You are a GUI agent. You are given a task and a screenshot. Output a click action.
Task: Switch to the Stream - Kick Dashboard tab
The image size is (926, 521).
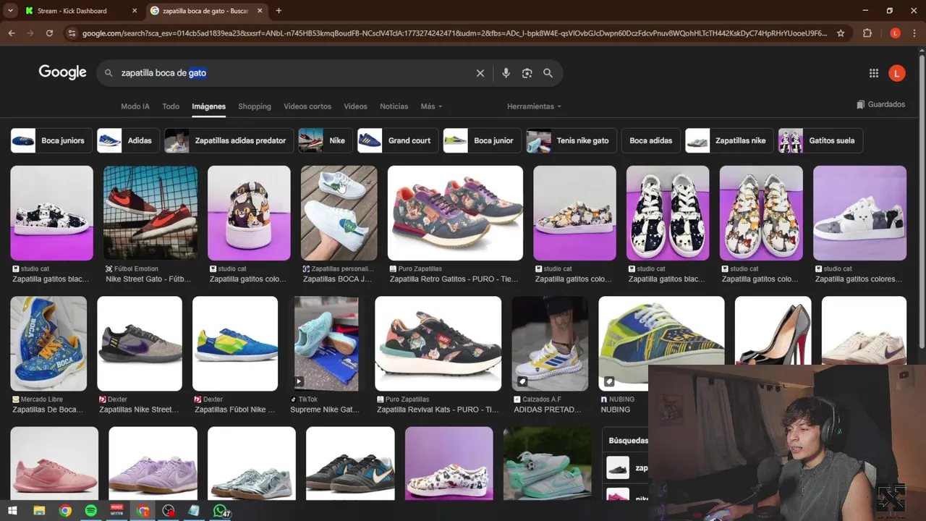pos(72,11)
